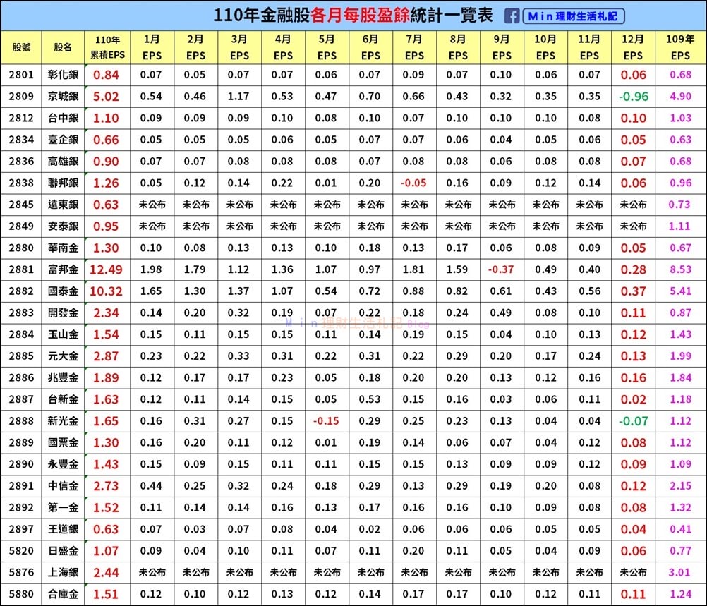
Task: Click 中信金's accumulated EPS value 2.73
Action: click(x=106, y=486)
